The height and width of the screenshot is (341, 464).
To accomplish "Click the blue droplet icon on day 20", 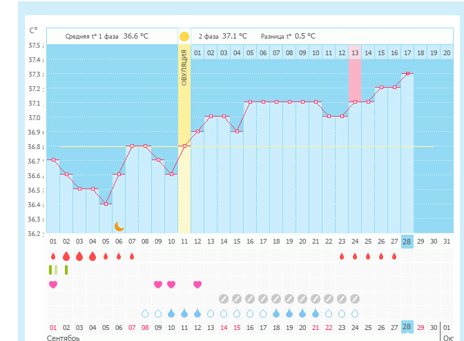I will pos(302,313).
